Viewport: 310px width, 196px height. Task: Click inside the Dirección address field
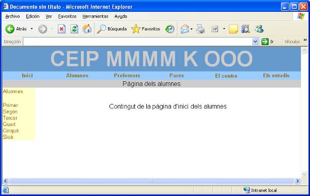point(137,42)
